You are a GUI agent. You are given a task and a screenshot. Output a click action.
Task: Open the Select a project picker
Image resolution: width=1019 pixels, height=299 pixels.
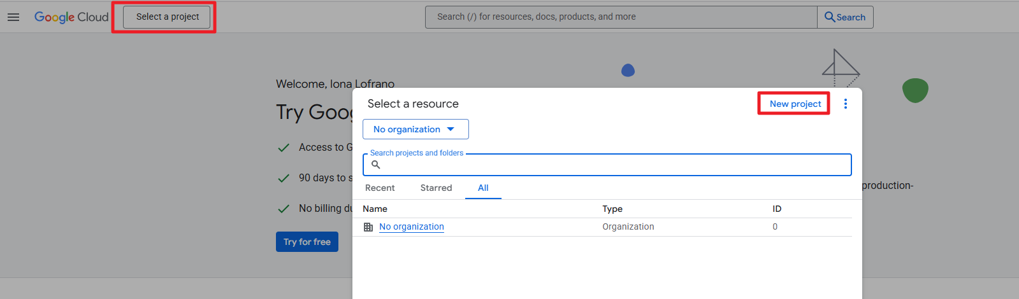[x=167, y=17]
